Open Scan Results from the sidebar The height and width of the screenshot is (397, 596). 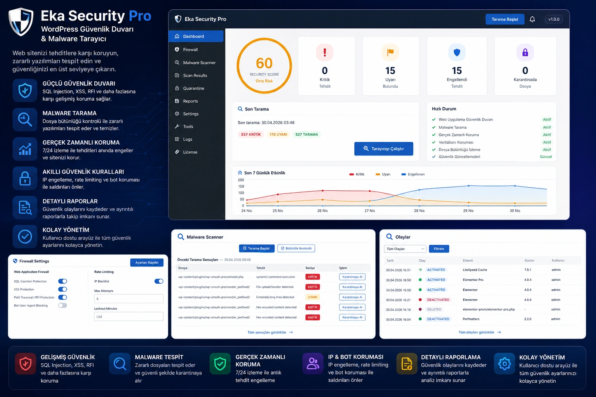[x=195, y=75]
